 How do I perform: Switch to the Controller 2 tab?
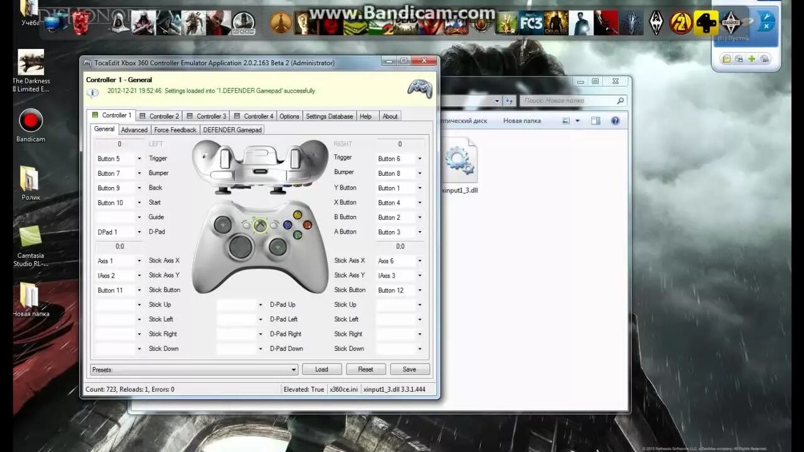tap(159, 116)
